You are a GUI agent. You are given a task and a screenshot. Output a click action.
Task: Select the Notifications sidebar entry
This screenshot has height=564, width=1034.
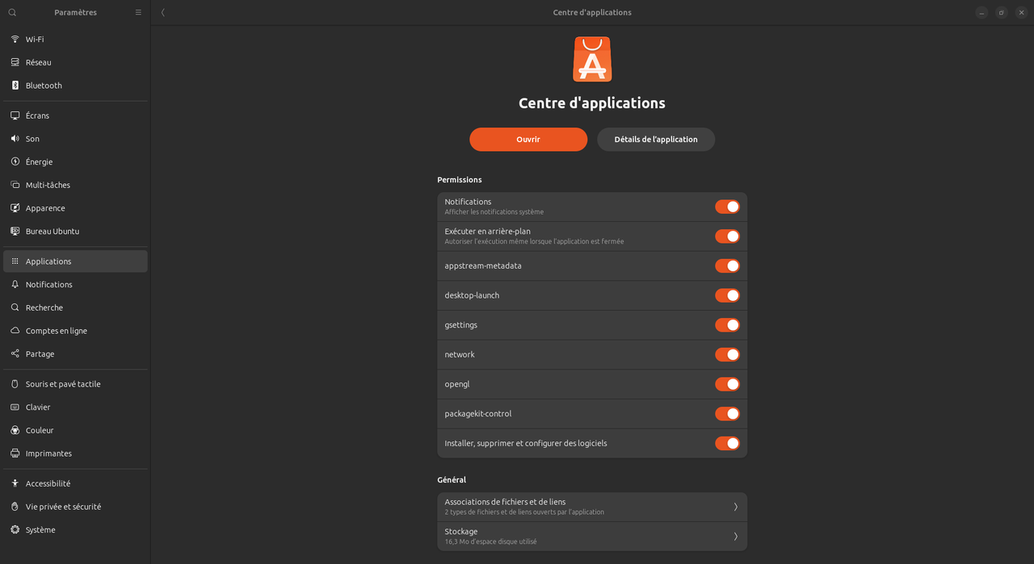(x=75, y=284)
